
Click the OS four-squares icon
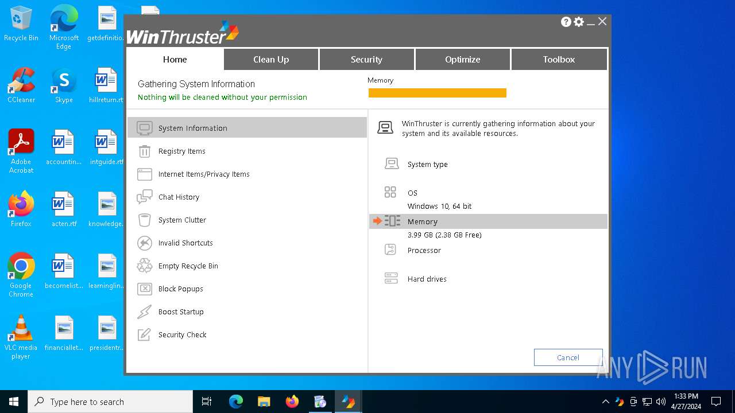click(390, 192)
